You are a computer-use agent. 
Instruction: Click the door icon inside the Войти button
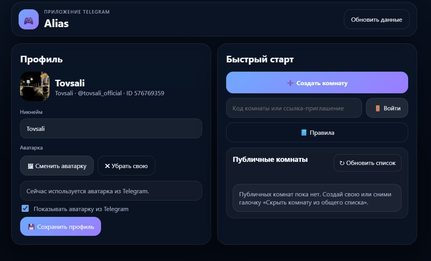378,108
